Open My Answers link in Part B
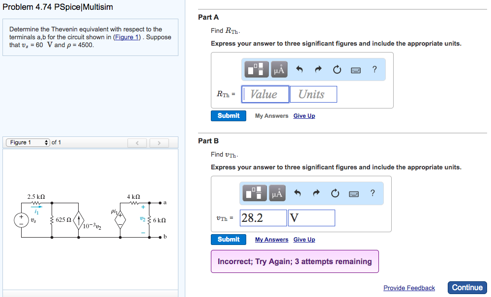The width and height of the screenshot is (491, 297). pyautogui.click(x=271, y=240)
